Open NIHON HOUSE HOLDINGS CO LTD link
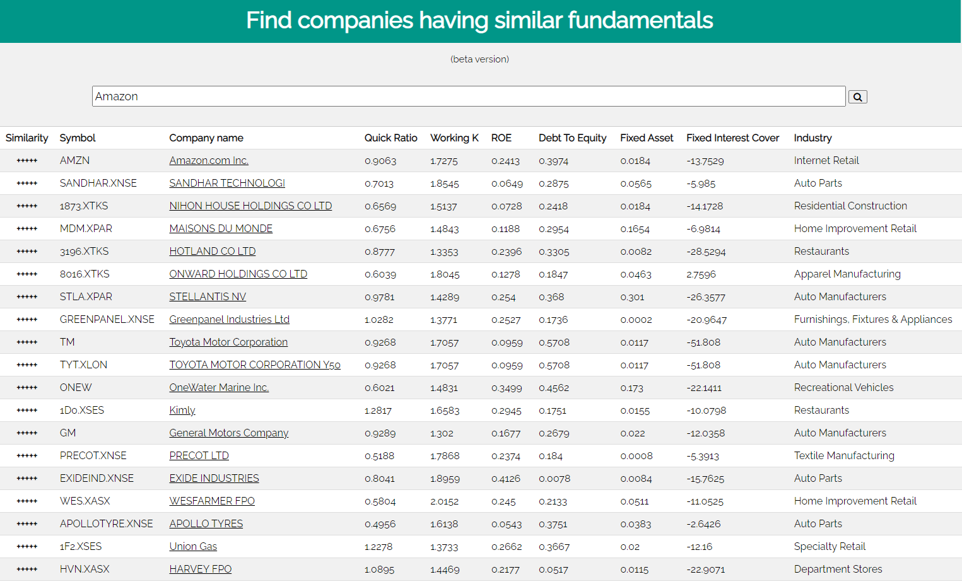 (250, 206)
